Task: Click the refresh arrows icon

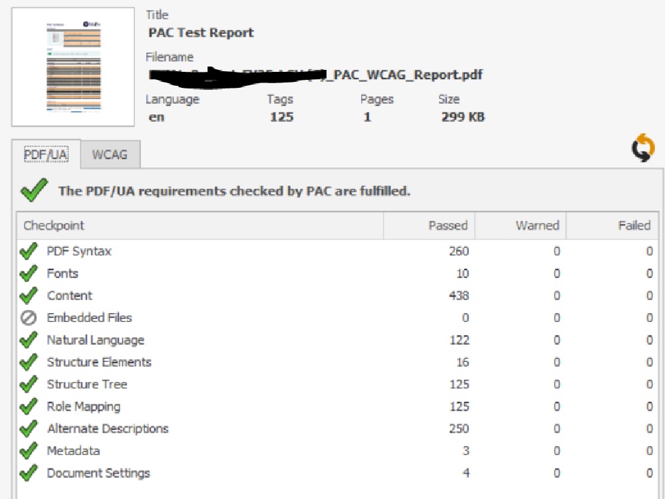Action: (x=643, y=148)
